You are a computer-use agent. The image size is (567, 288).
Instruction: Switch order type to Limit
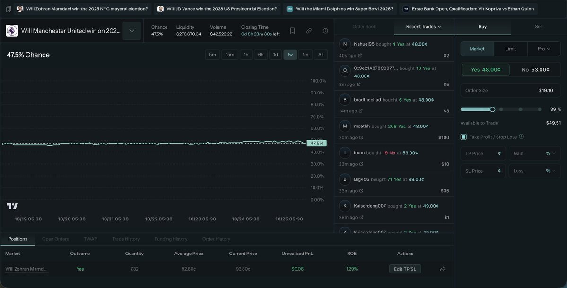(511, 49)
